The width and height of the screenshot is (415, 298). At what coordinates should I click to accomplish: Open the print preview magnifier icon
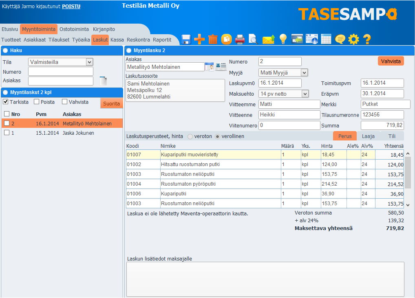click(x=253, y=39)
